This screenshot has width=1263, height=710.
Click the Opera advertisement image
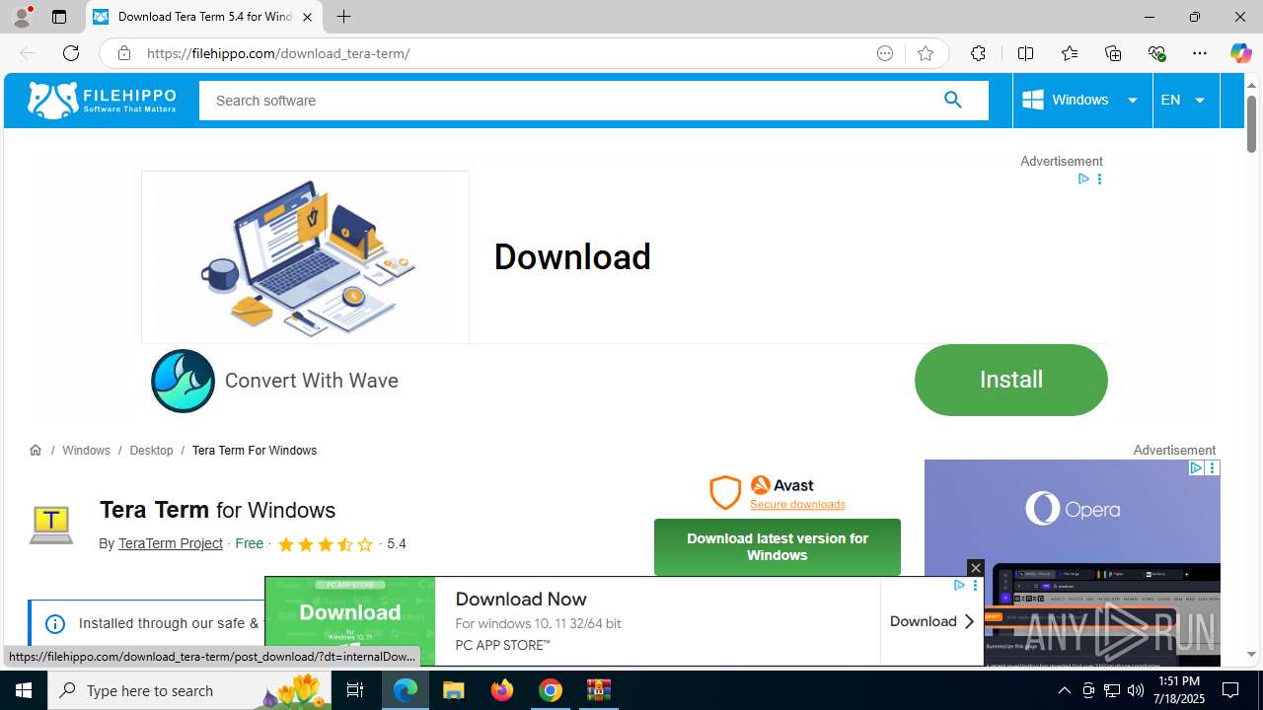click(x=1072, y=562)
